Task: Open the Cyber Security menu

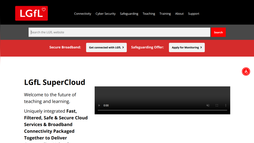Action: coord(106,14)
